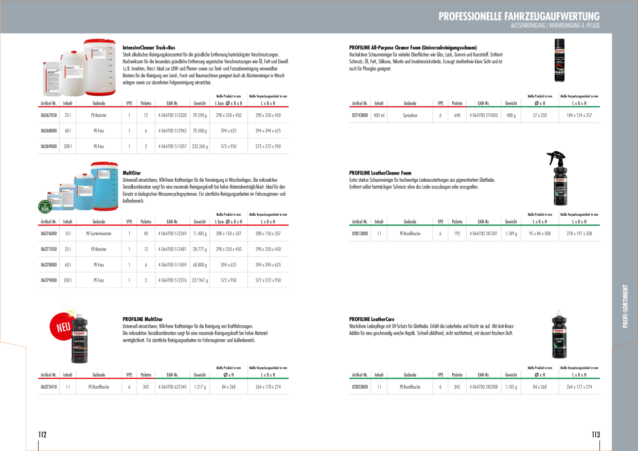Click EAN number 4 064700 512320
Viewport: 638px width, 451px height.
[x=172, y=115]
